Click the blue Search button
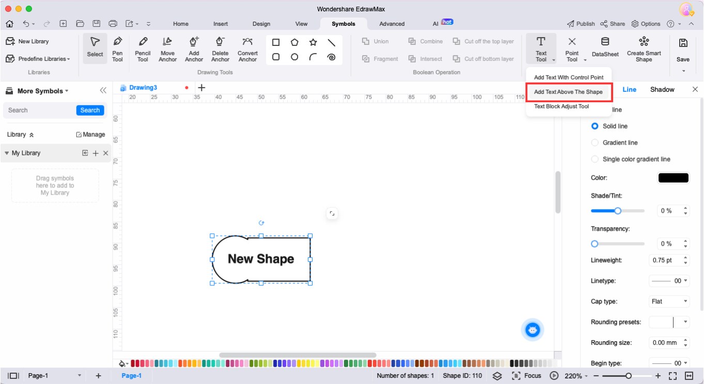The width and height of the screenshot is (704, 384). [x=90, y=110]
